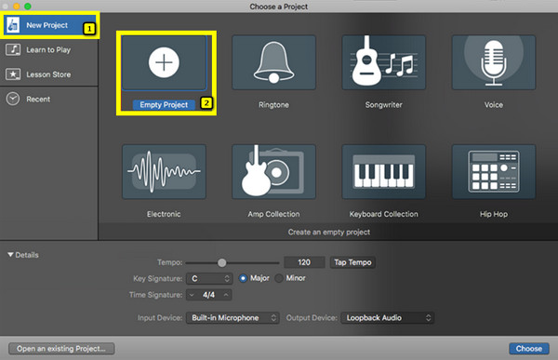
Task: Select the Voice microphone template
Action: pos(494,62)
